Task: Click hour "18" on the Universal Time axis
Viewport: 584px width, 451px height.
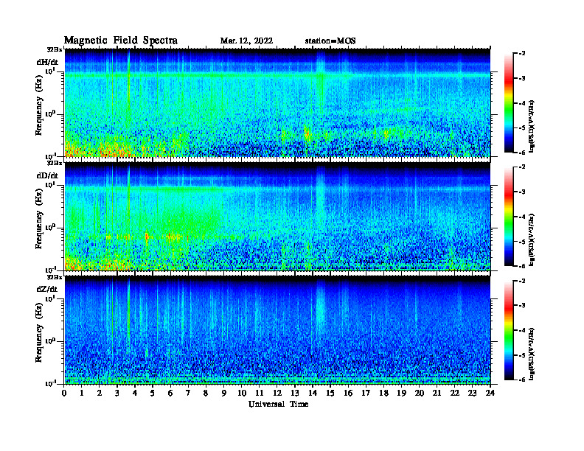Action: click(x=383, y=394)
